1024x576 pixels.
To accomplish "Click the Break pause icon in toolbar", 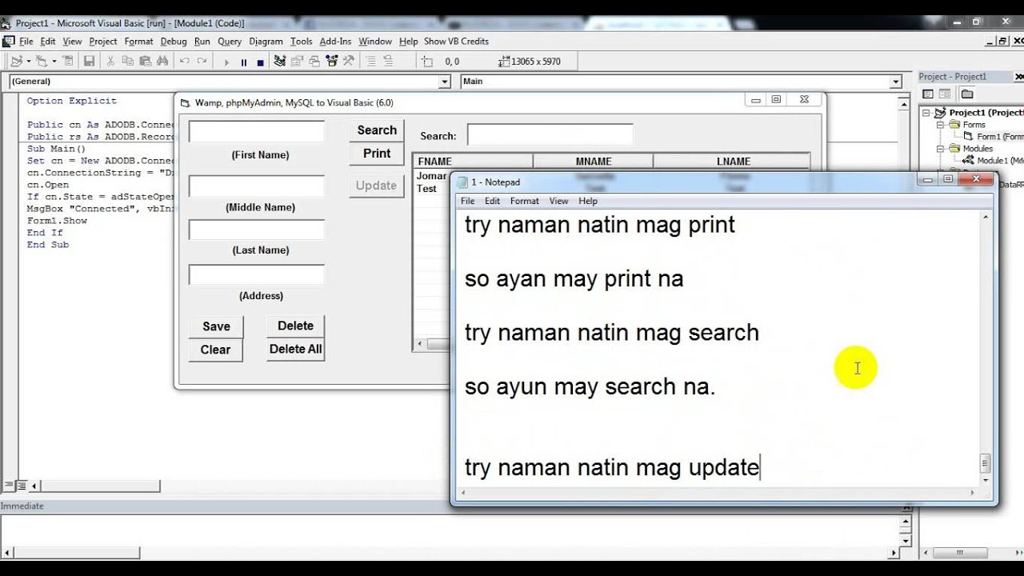I will pyautogui.click(x=244, y=62).
